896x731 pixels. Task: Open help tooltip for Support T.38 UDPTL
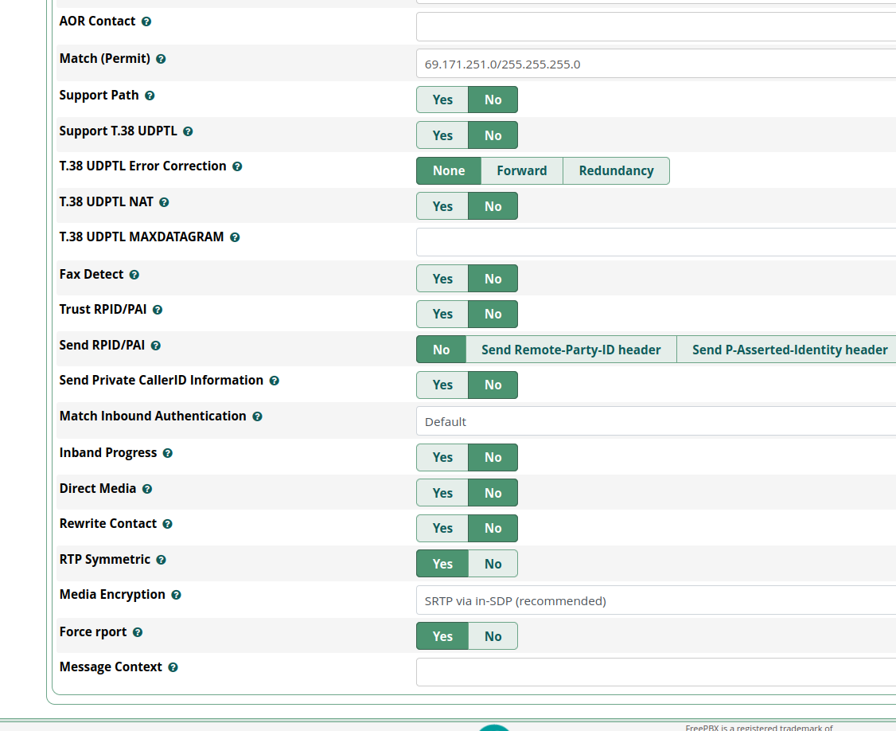[188, 131]
